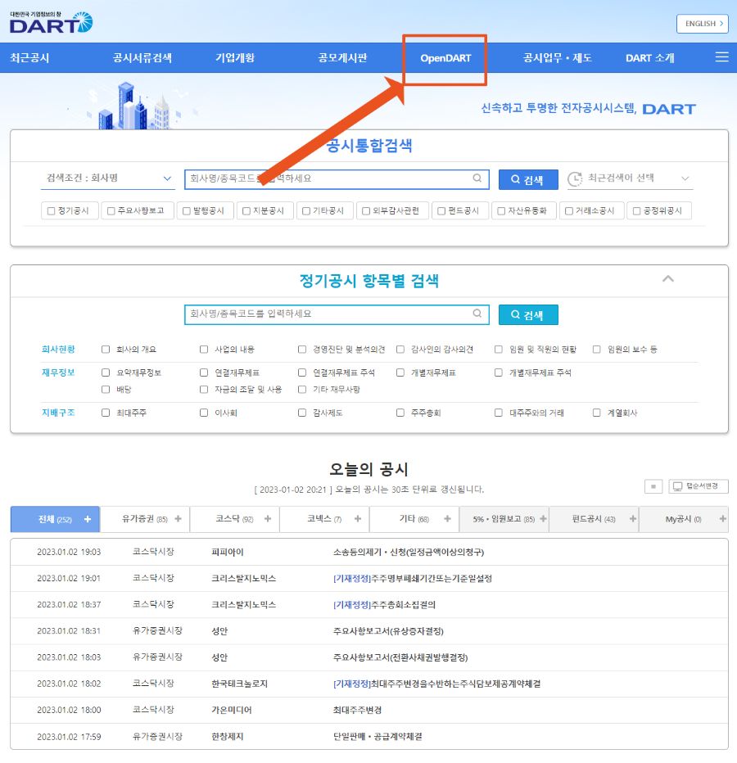Open the 기업개황 menu
Viewport: 737px width, 763px height.
235,58
